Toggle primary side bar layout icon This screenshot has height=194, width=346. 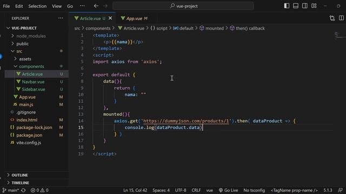click(x=287, y=6)
